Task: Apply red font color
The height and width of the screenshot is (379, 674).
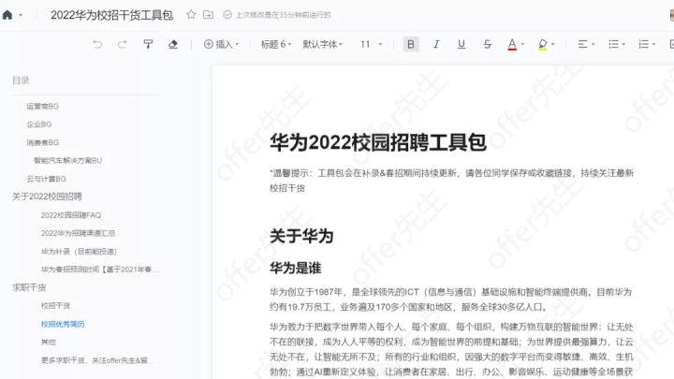Action: pyautogui.click(x=512, y=44)
